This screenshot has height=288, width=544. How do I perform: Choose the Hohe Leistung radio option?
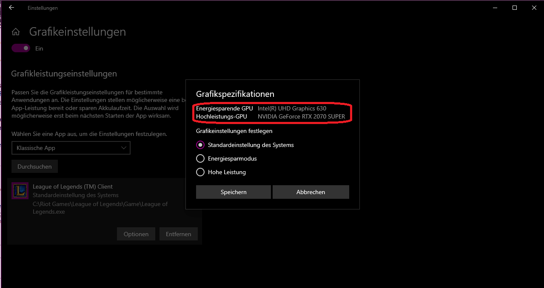click(200, 172)
